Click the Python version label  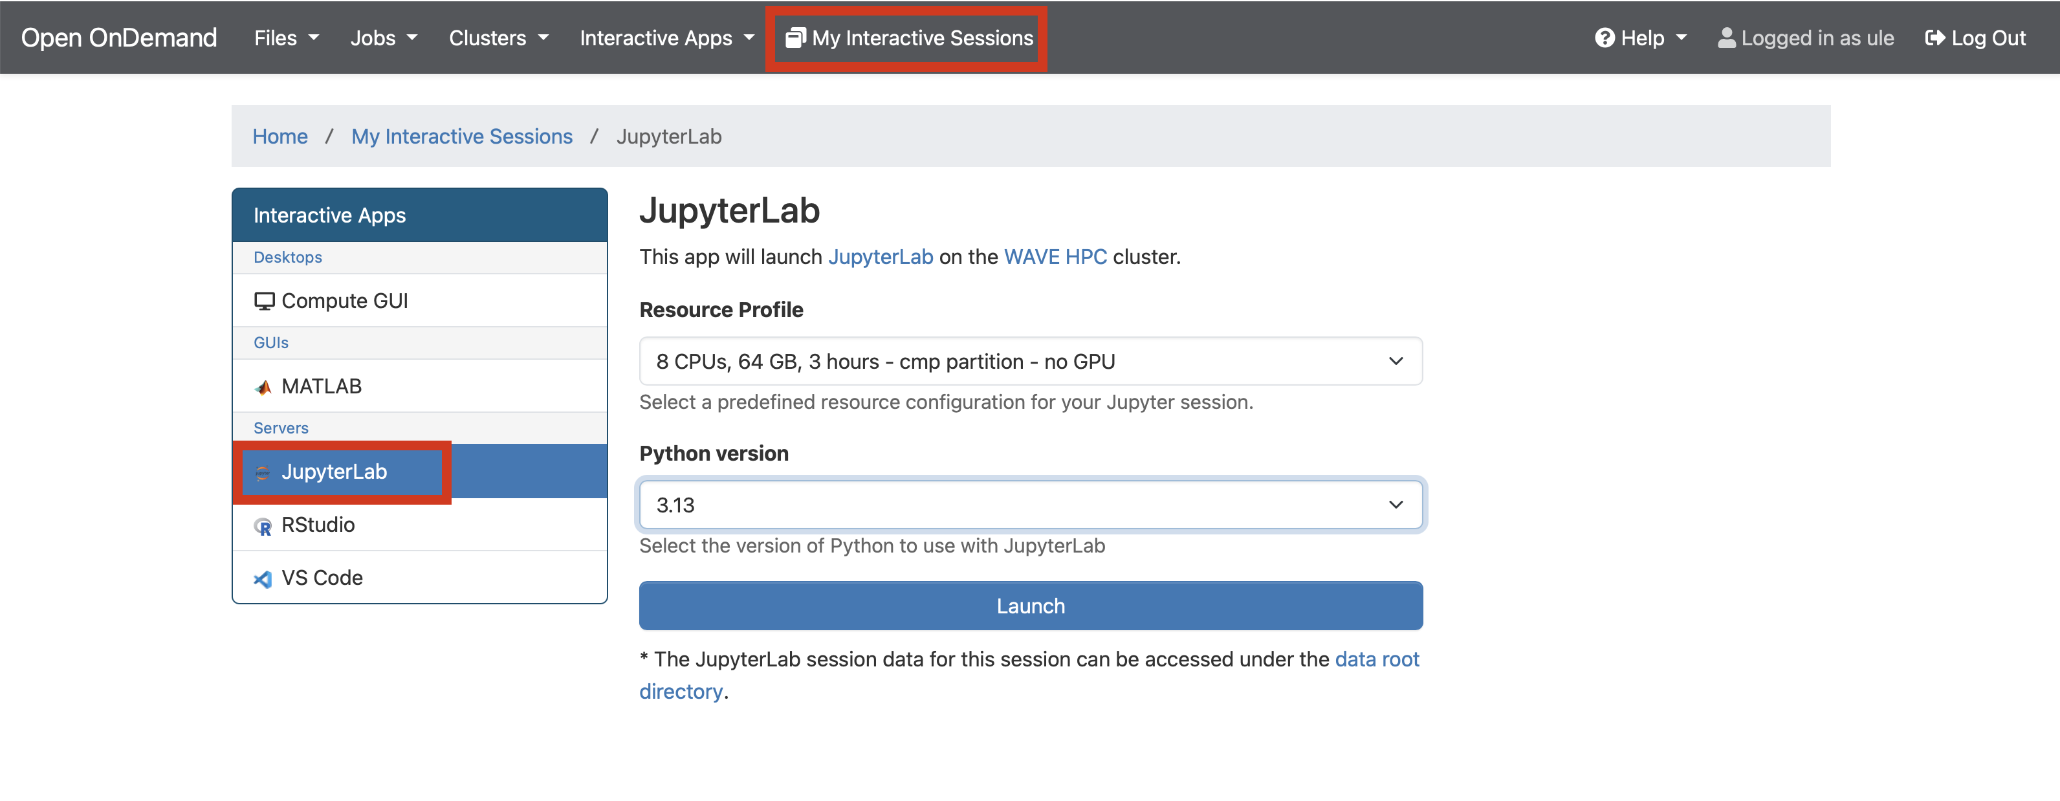coord(714,454)
